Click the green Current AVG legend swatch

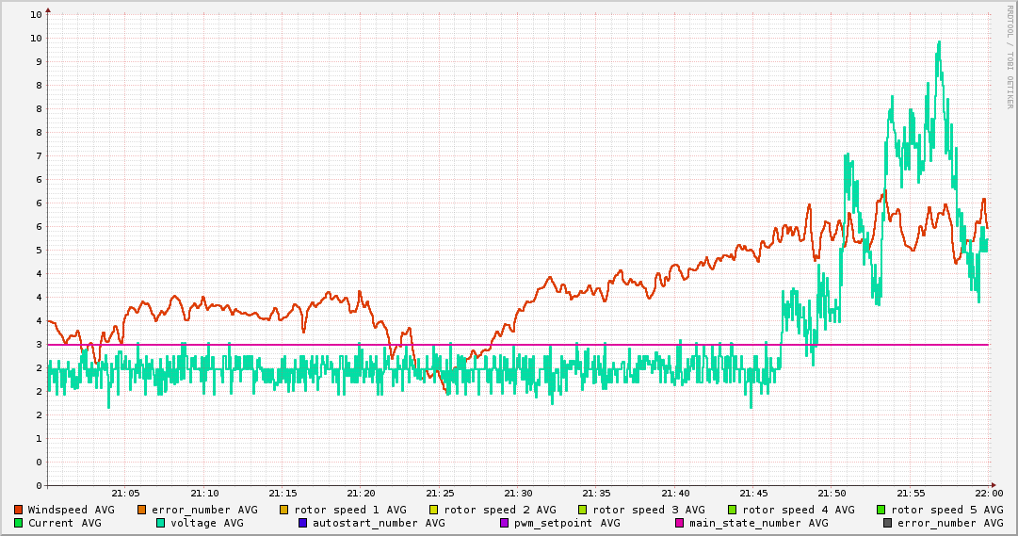(x=19, y=523)
